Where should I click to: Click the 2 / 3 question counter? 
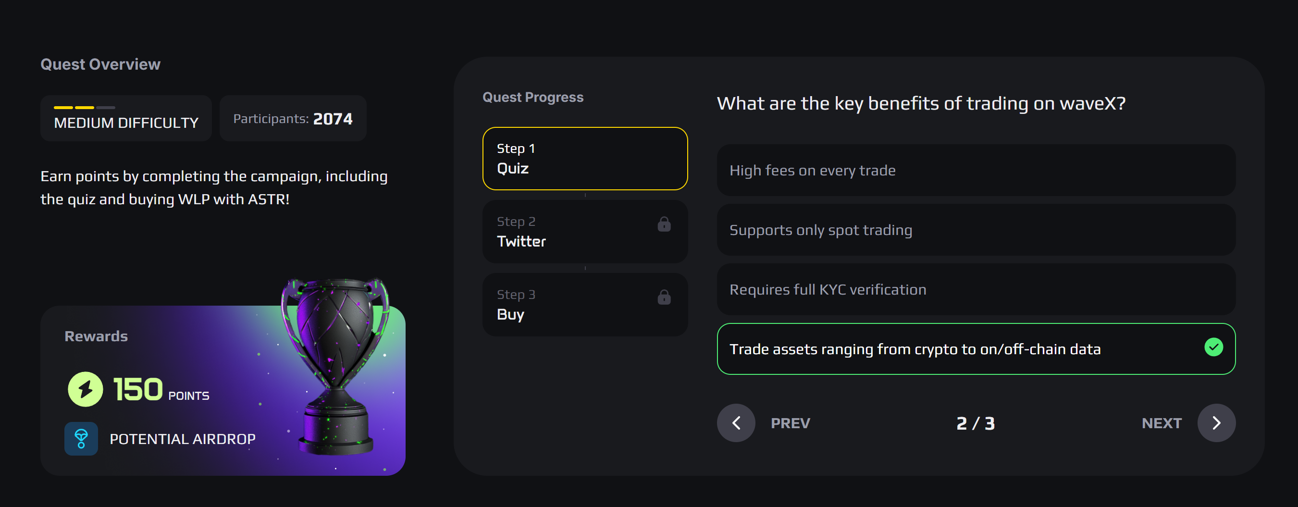coord(975,423)
